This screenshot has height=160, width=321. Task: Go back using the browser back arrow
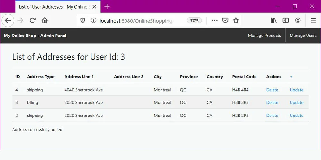click(8, 20)
